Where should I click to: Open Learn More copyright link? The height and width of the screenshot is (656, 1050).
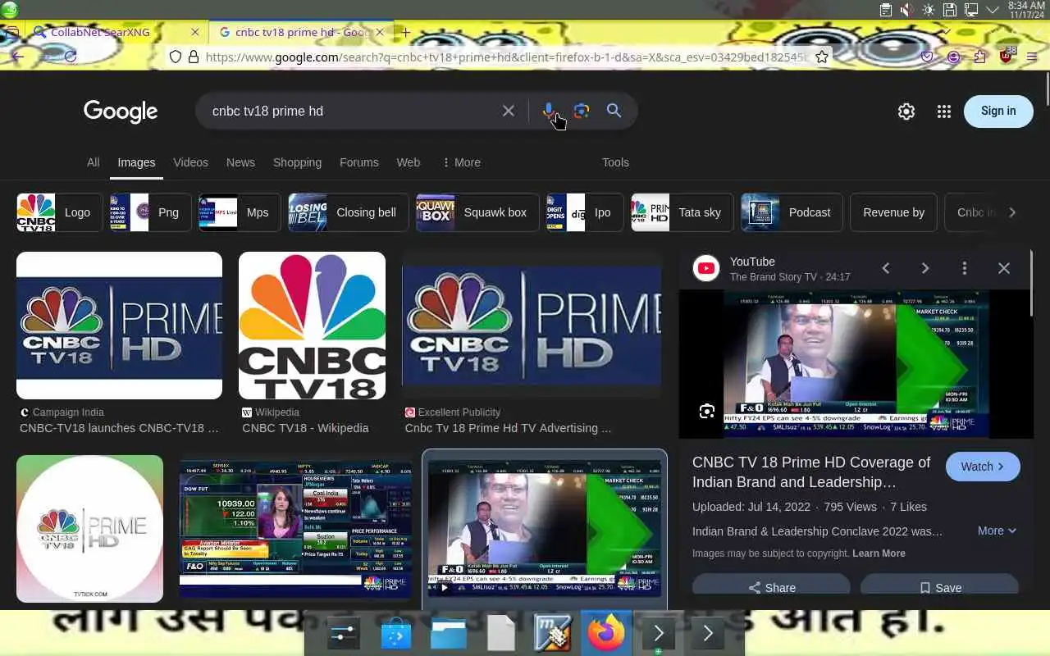879,553
